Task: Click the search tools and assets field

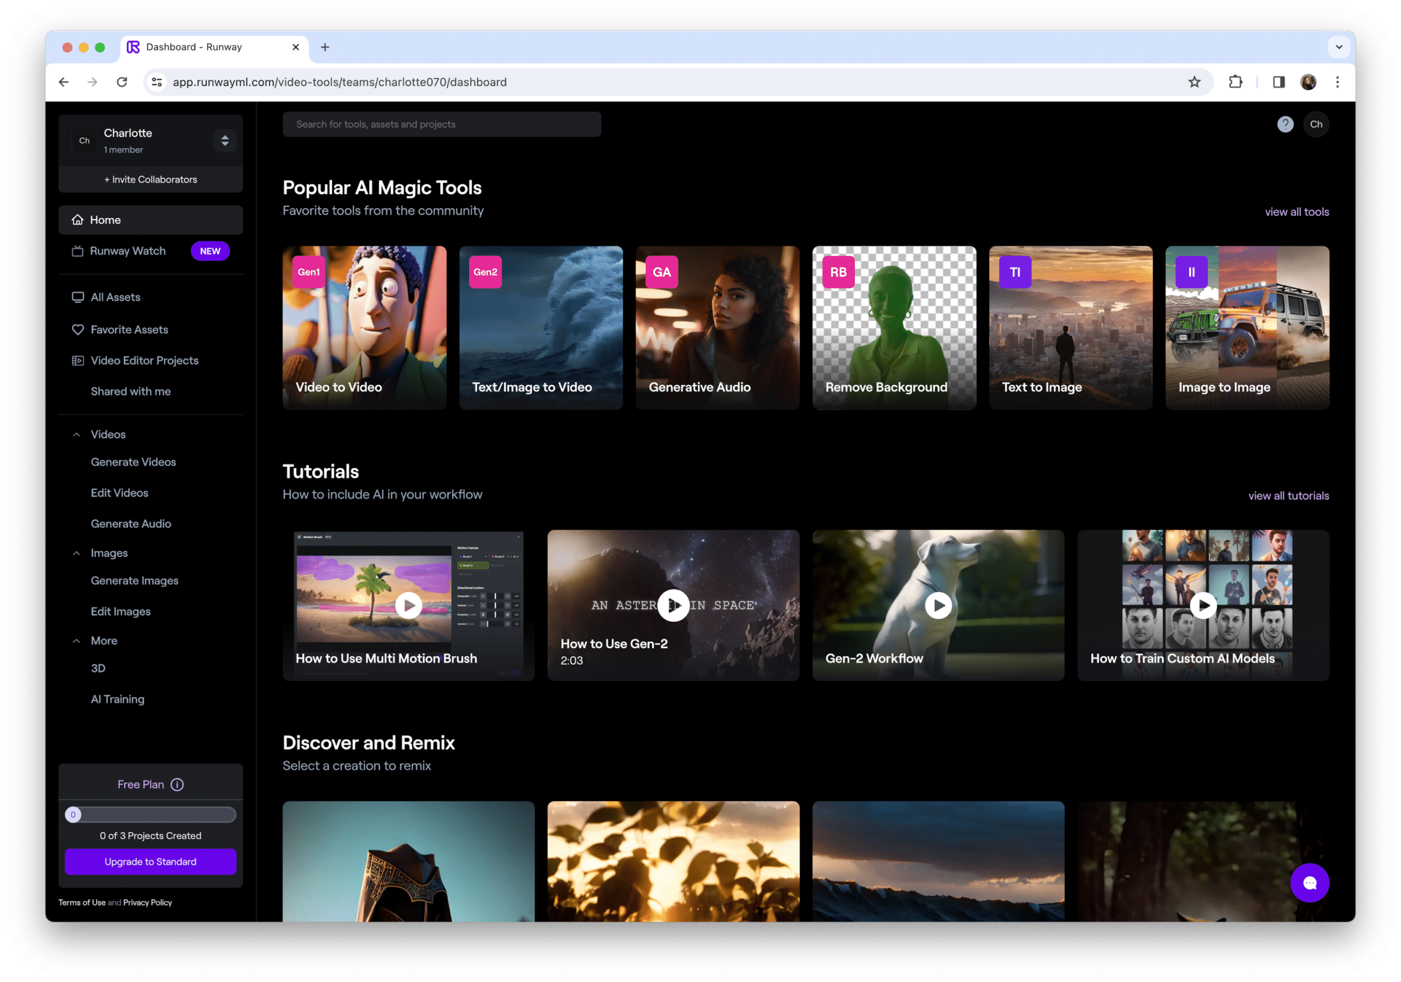Action: (x=441, y=124)
